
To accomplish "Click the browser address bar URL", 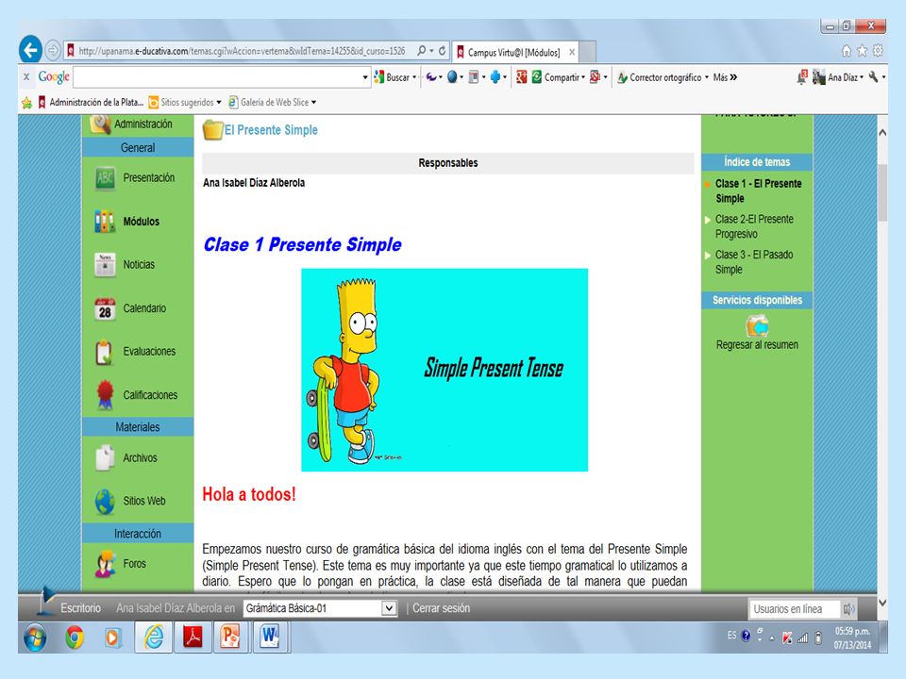I will tap(242, 51).
